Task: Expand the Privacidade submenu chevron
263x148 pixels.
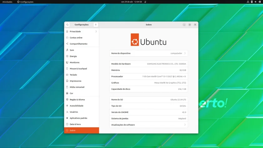Action: [x=96, y=31]
